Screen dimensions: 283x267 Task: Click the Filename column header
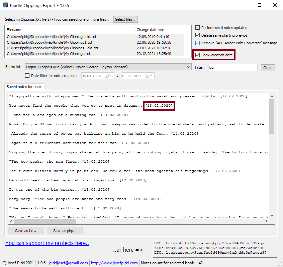70,30
